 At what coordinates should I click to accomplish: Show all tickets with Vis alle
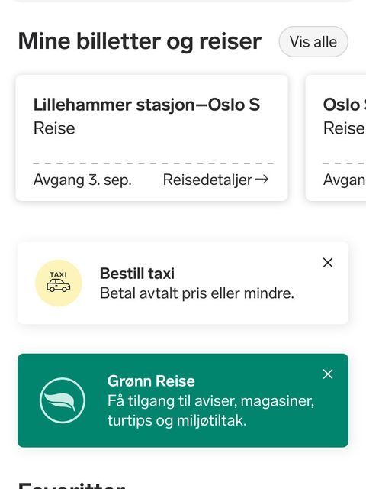[313, 42]
